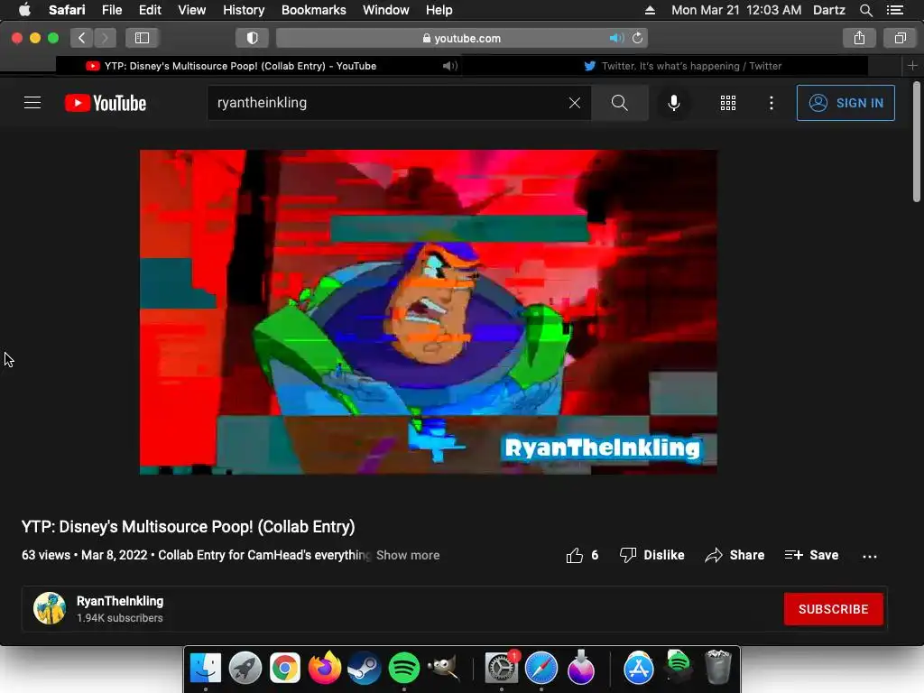Open a new Safari tab
The height and width of the screenshot is (693, 924).
(912, 66)
